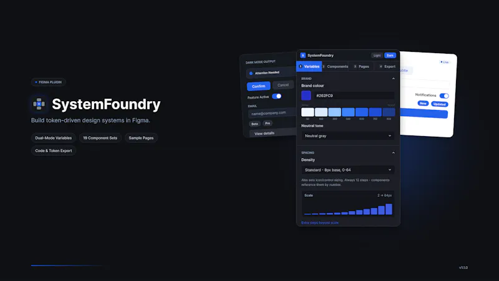Select the 500 shade swatch

tap(348, 112)
